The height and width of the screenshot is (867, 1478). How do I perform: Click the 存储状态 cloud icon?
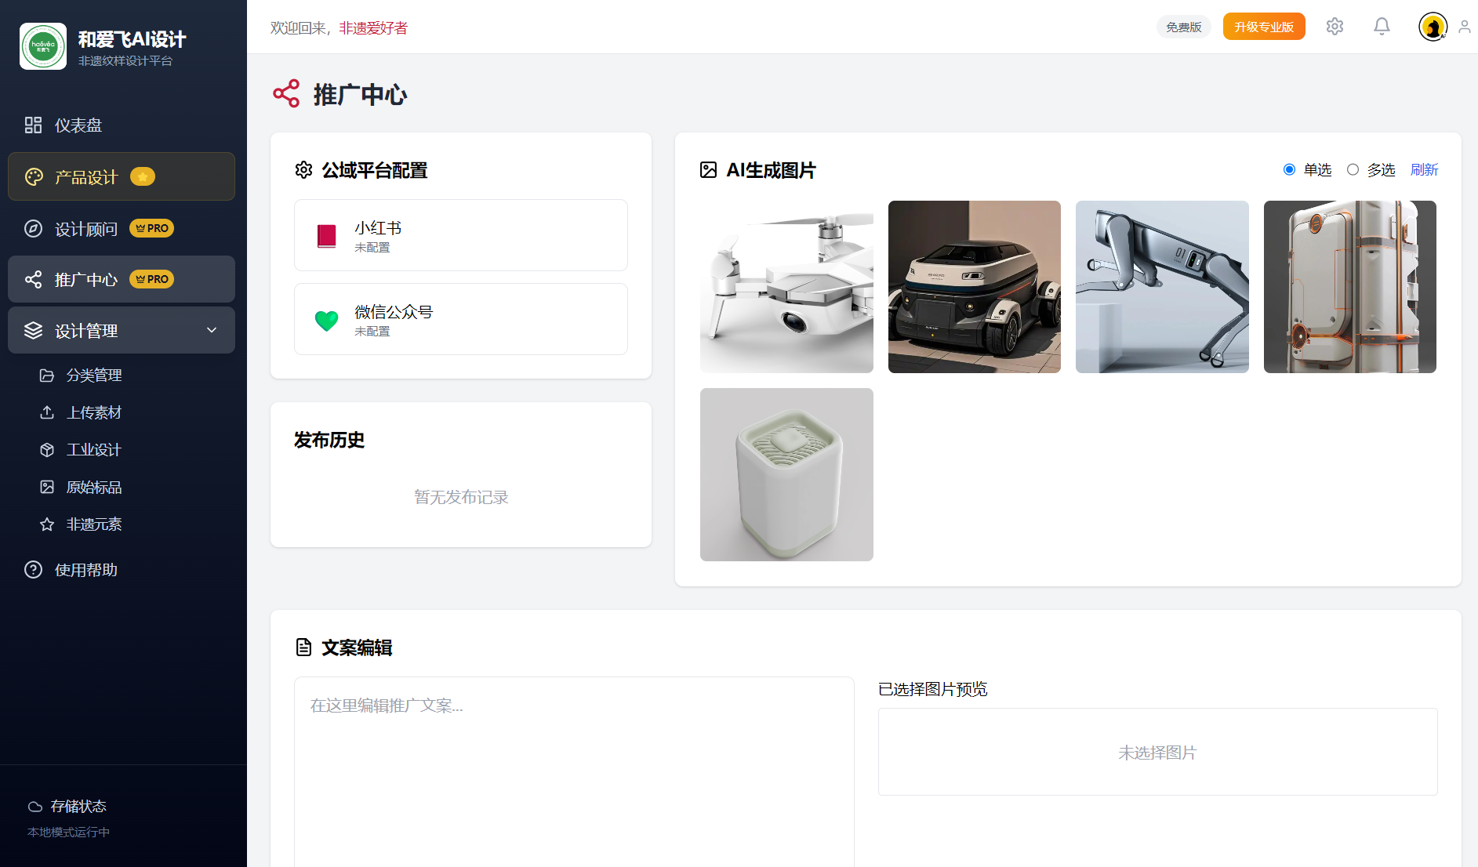[35, 807]
